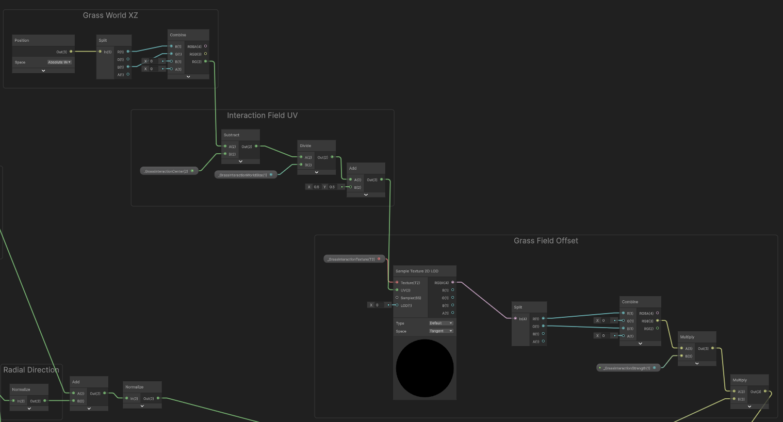The width and height of the screenshot is (783, 422).
Task: Select the Position node header
Action: pyautogui.click(x=43, y=40)
